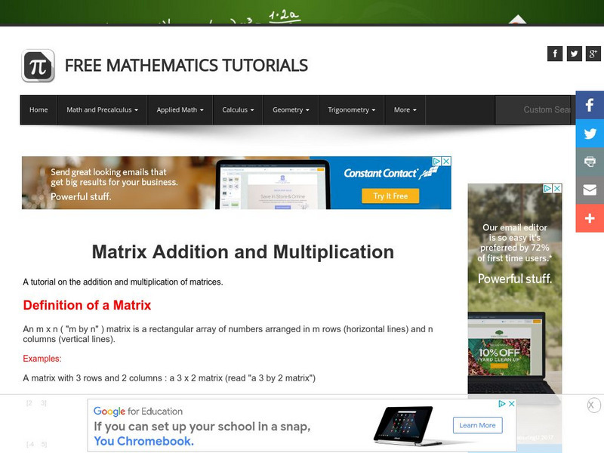The height and width of the screenshot is (453, 604).
Task: Click the Custom Search input field
Action: point(535,109)
